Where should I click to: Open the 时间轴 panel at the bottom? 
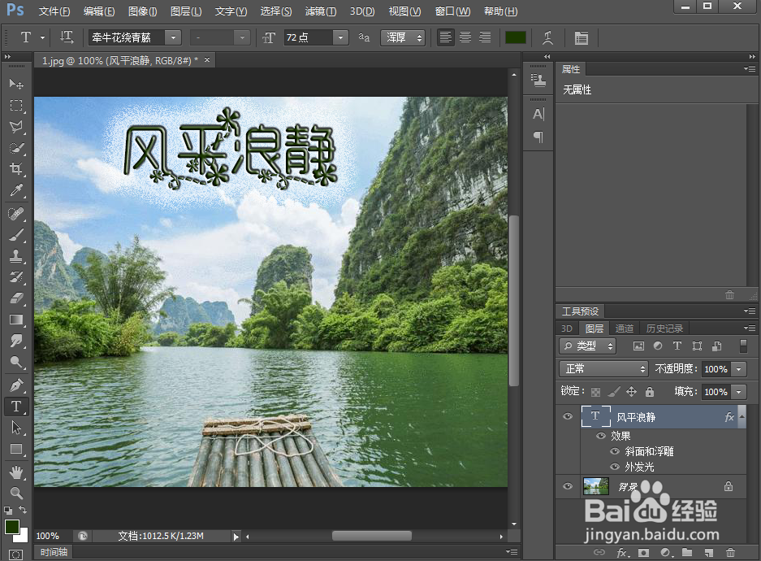click(53, 551)
